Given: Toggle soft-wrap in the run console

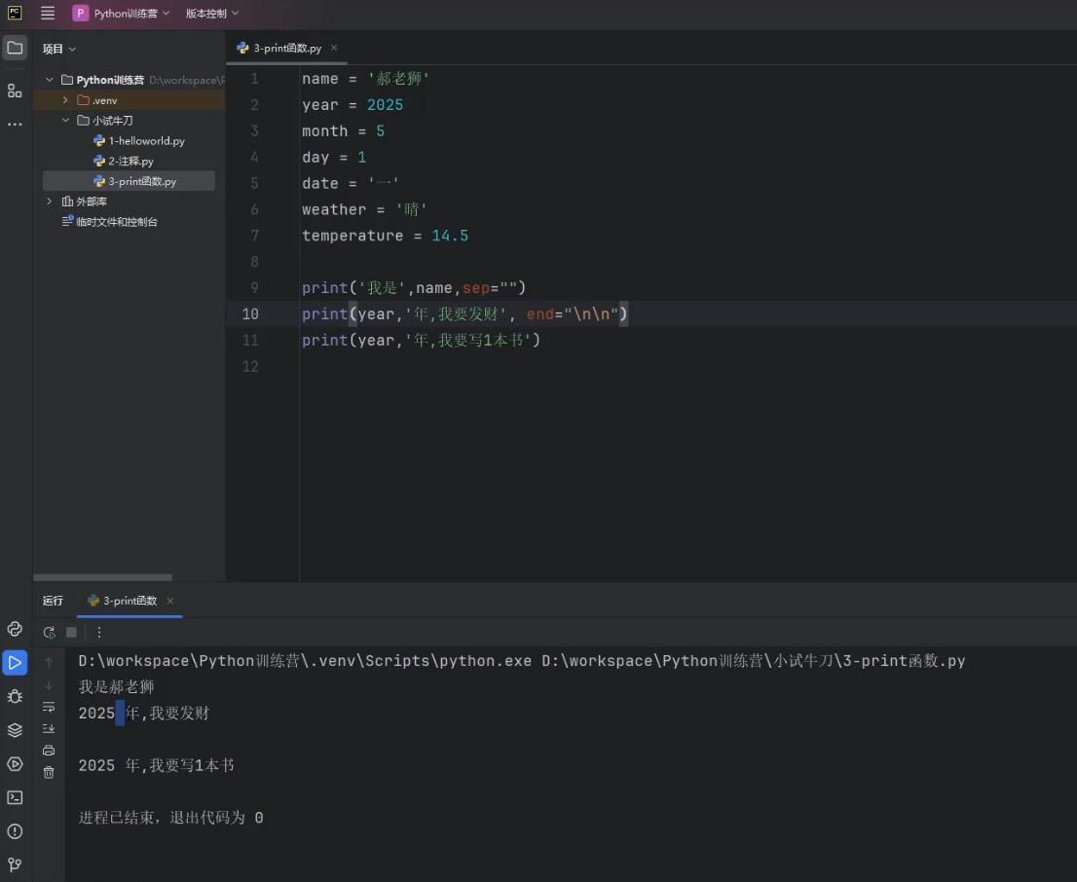Looking at the screenshot, I should [49, 707].
